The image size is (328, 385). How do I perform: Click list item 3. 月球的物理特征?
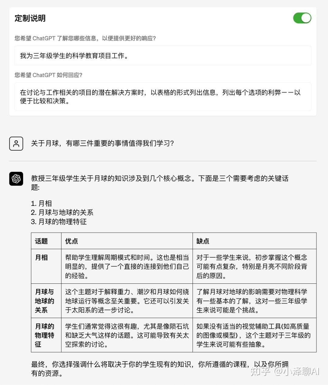[x=59, y=222]
